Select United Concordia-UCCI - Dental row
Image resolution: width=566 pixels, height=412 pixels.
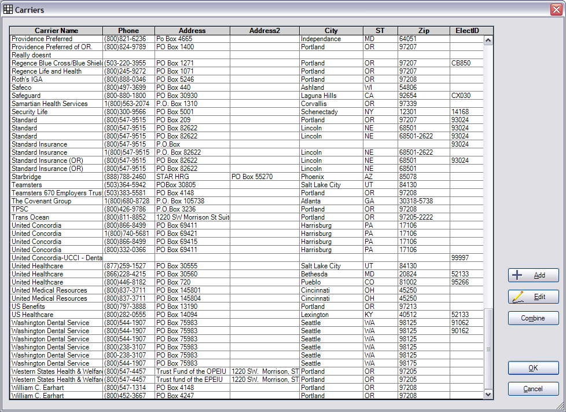click(247, 258)
